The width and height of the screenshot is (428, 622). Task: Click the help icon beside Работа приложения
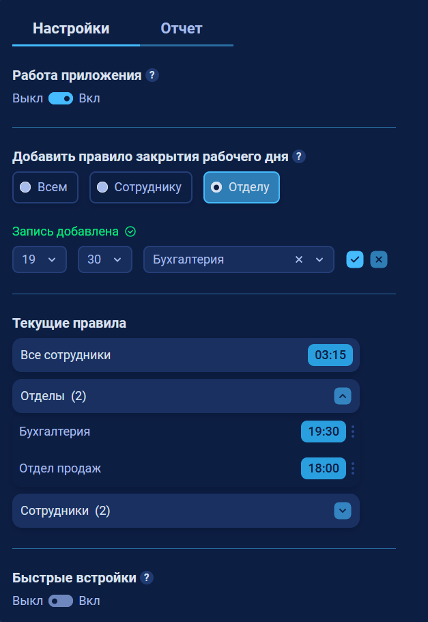[152, 75]
